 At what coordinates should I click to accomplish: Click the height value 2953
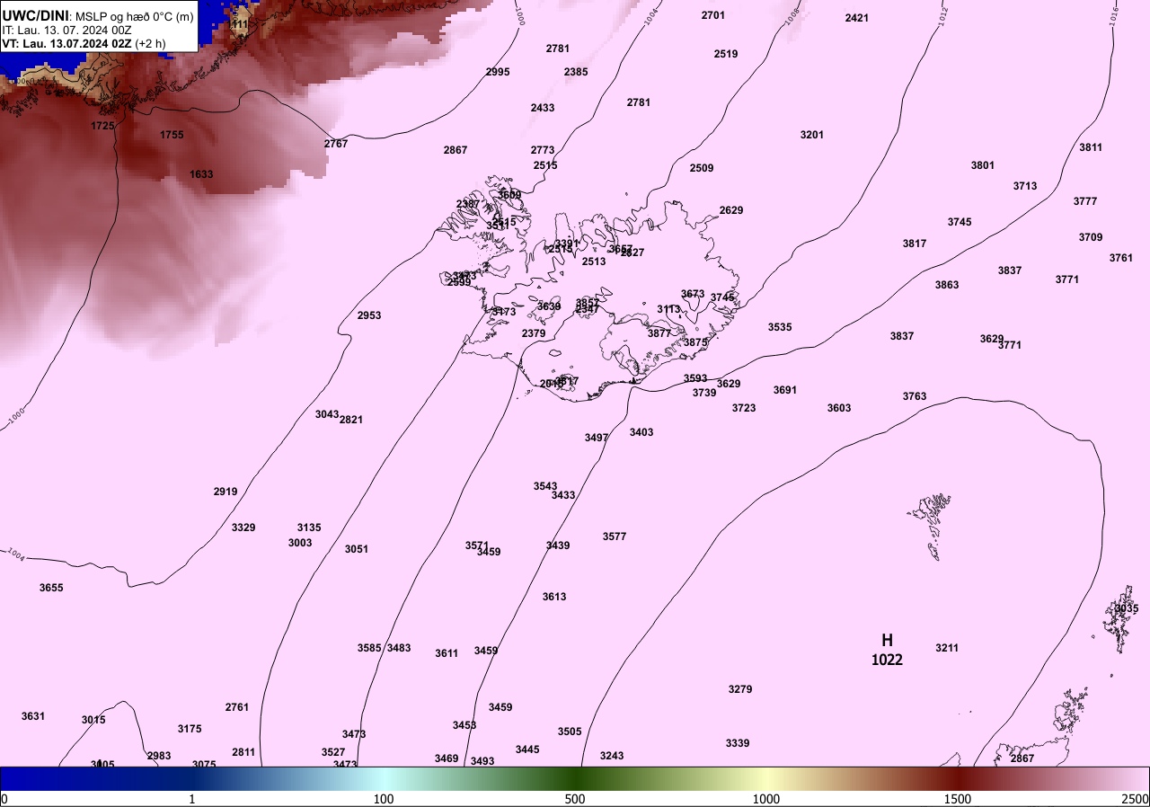click(x=369, y=315)
